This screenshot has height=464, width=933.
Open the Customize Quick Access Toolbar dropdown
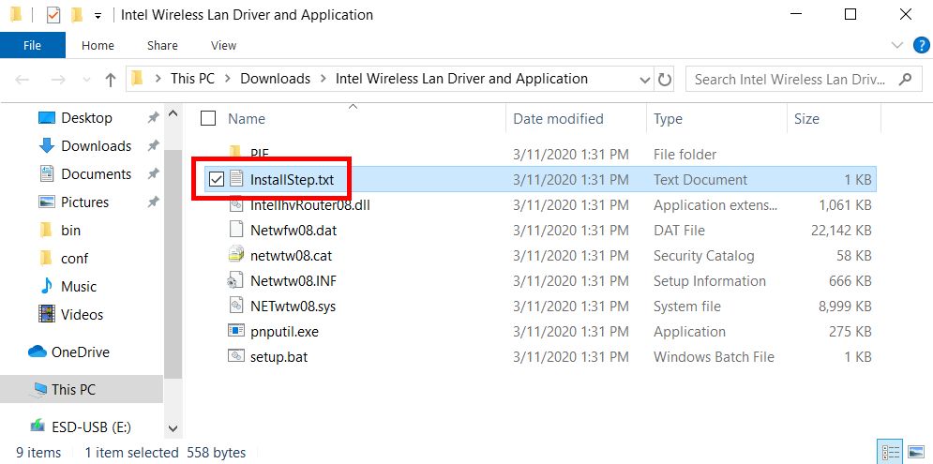click(98, 16)
